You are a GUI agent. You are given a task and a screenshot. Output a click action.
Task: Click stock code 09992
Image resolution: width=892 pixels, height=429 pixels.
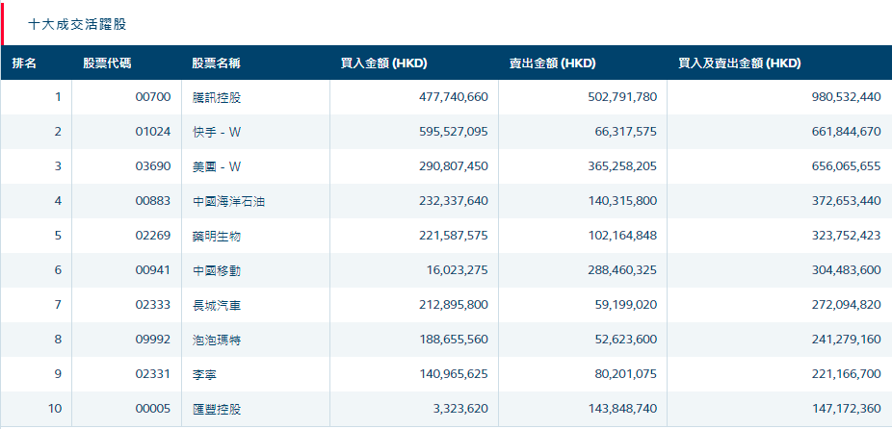pyautogui.click(x=153, y=340)
